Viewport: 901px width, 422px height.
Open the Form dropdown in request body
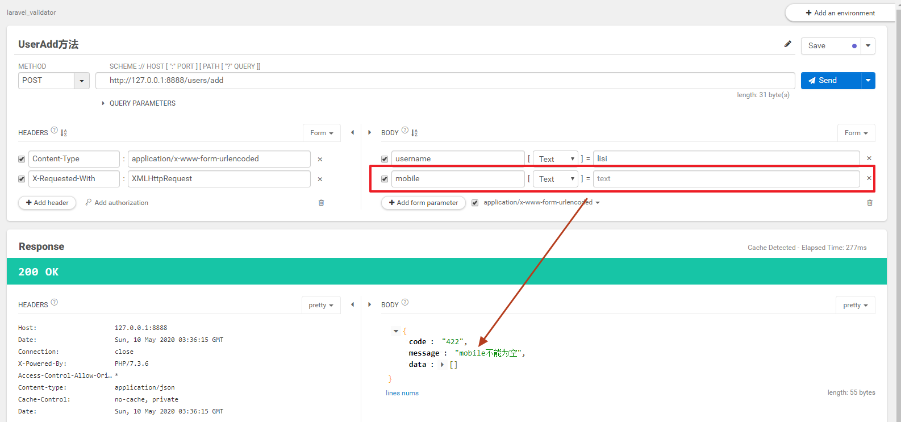point(856,133)
